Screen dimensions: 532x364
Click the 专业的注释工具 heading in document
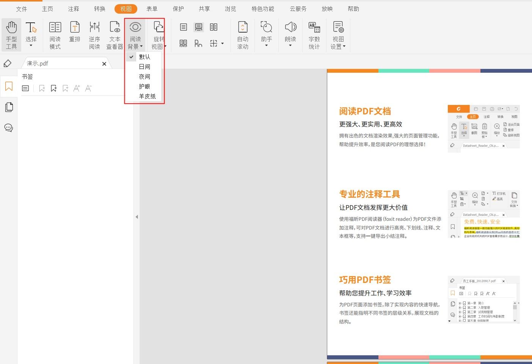click(370, 194)
